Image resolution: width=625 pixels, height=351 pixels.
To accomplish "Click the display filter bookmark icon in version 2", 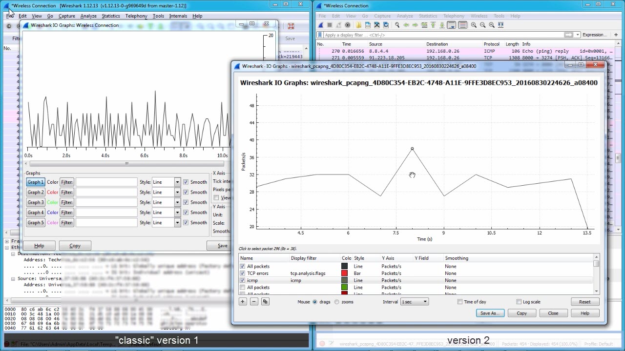I will (320, 35).
